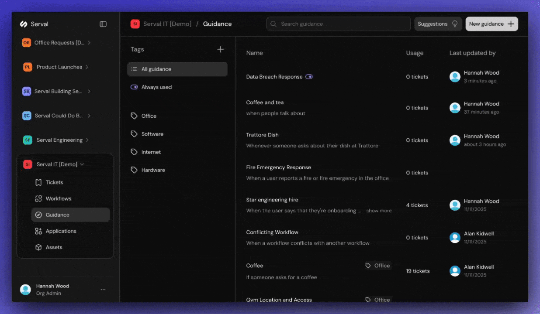
Task: Click Hannah Wood's avatar in the sidebar footer
Action: coord(25,290)
